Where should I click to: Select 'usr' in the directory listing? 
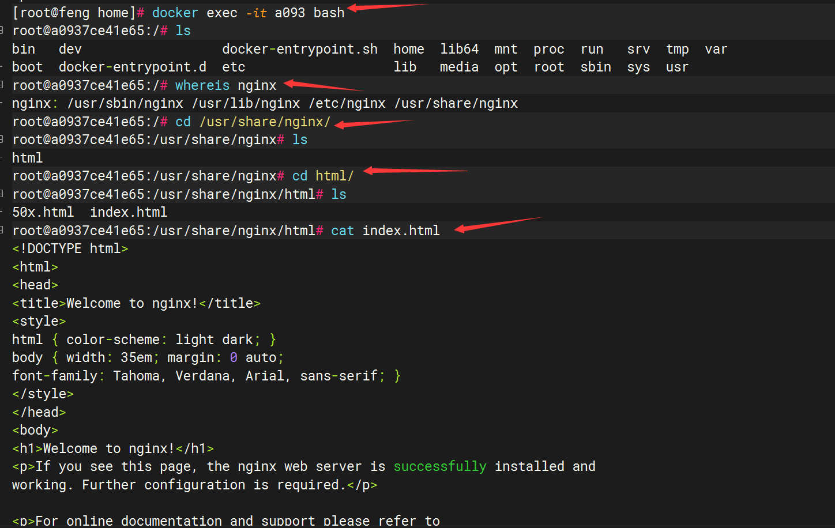click(x=678, y=67)
